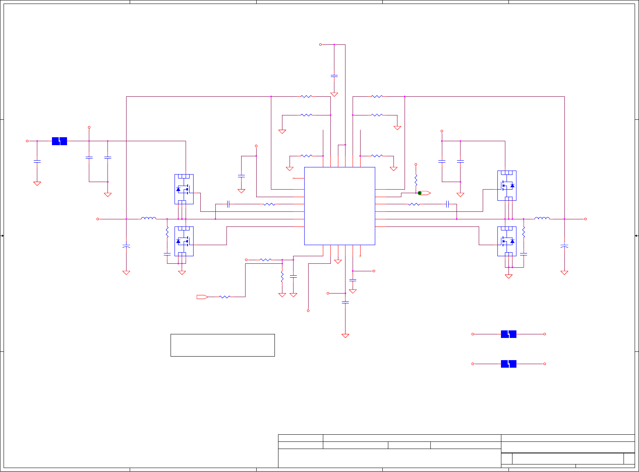Select the upper-right MOSFET symbol

pyautogui.click(x=507, y=186)
